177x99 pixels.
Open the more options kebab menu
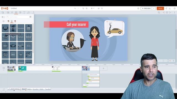[175, 12]
